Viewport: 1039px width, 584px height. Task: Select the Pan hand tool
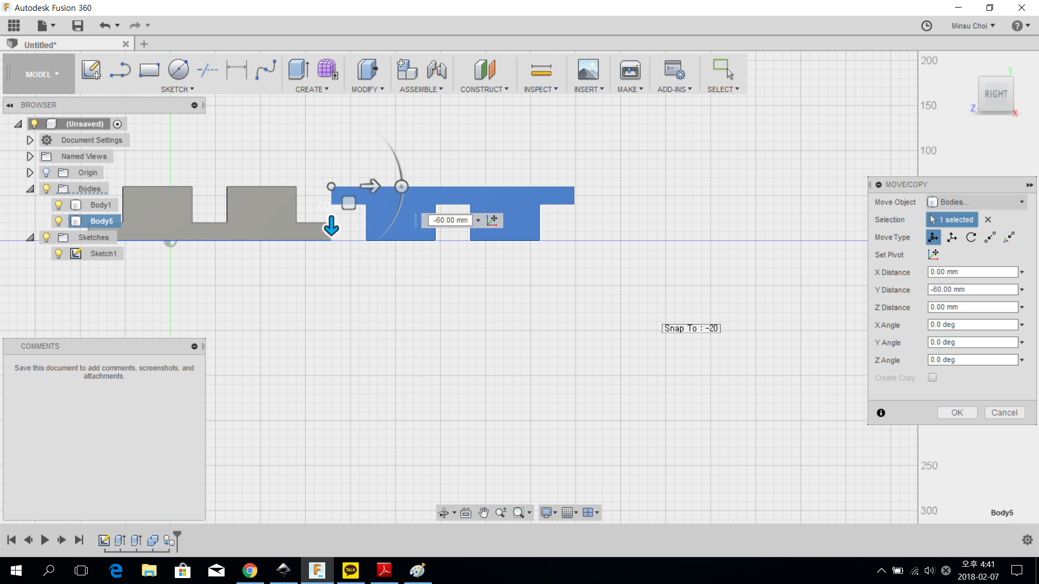pyautogui.click(x=483, y=513)
